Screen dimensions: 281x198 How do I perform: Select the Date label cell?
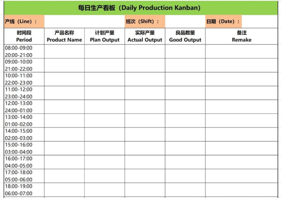[x=223, y=21]
